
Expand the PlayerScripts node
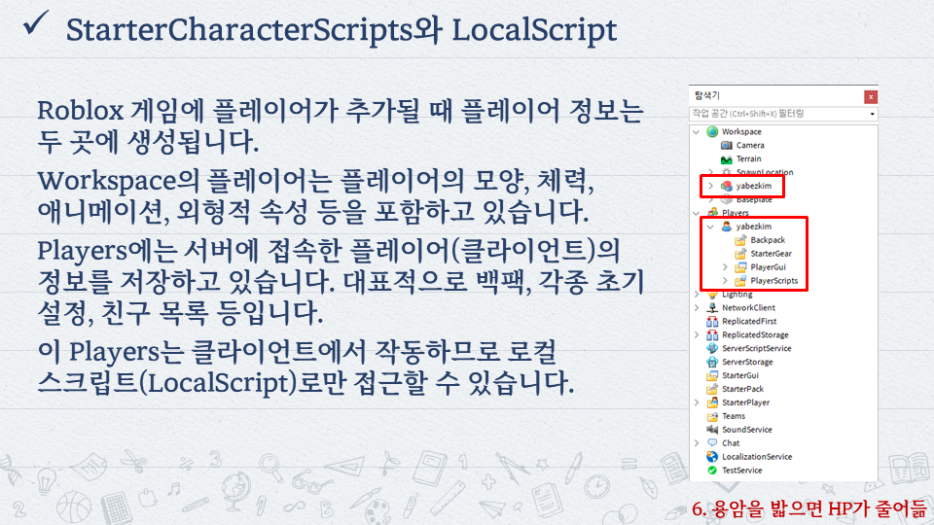pos(725,281)
